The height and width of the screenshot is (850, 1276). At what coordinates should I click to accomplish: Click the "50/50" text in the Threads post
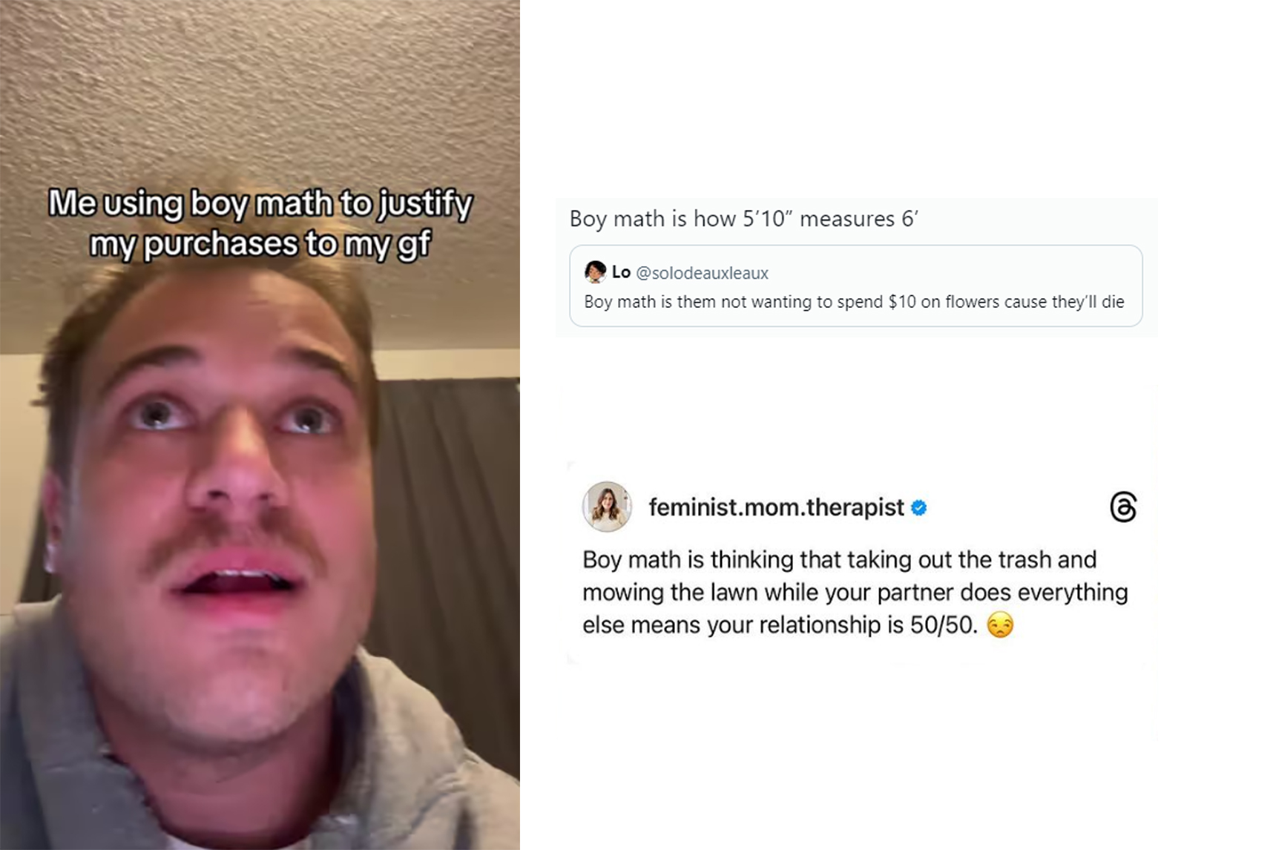(x=944, y=625)
